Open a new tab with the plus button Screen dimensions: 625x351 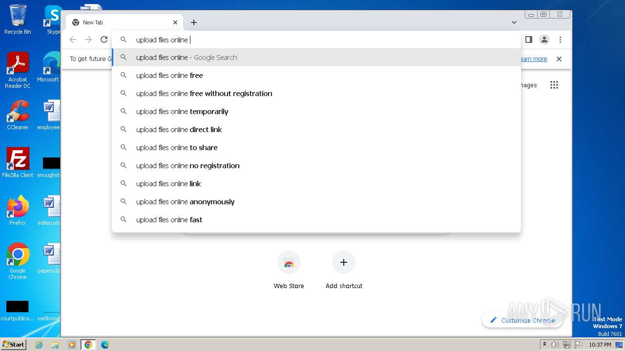[x=194, y=22]
